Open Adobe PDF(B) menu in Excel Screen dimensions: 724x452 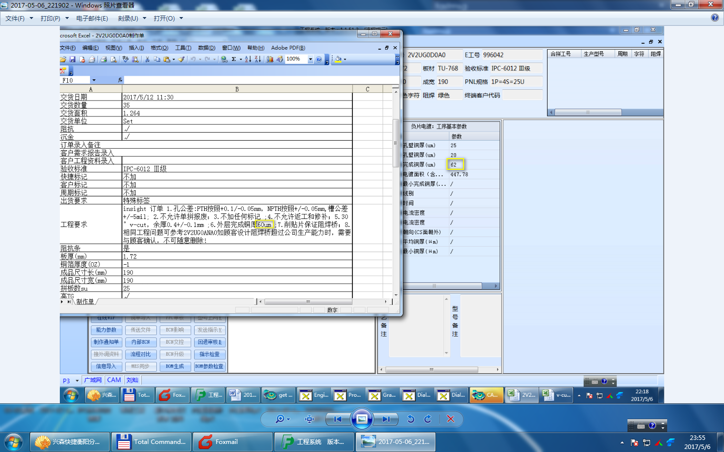tap(288, 48)
